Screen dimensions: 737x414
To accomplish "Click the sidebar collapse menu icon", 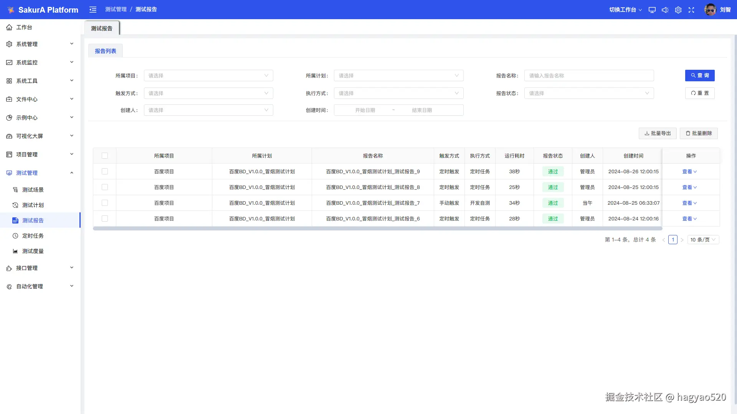I will tap(93, 10).
